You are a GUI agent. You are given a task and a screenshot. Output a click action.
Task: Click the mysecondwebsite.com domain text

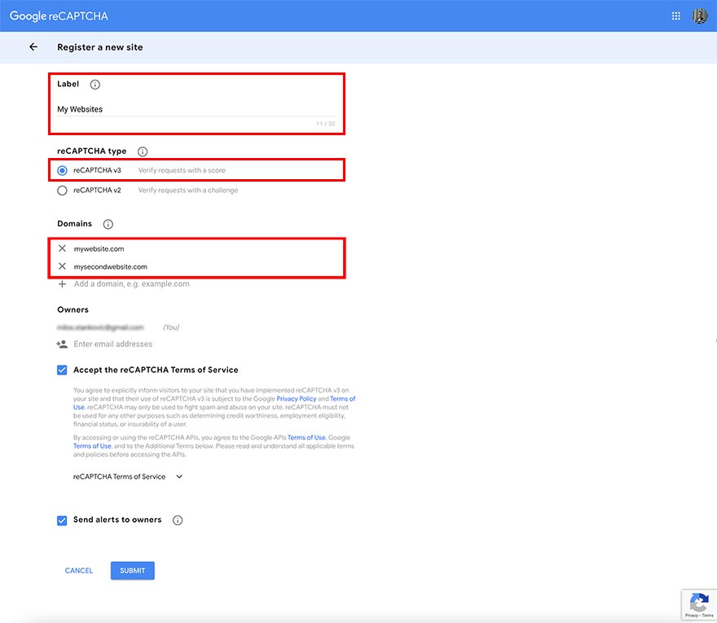pos(111,266)
